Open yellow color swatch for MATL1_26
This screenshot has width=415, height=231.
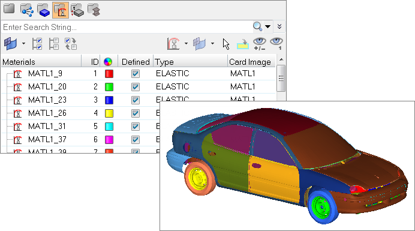109,113
